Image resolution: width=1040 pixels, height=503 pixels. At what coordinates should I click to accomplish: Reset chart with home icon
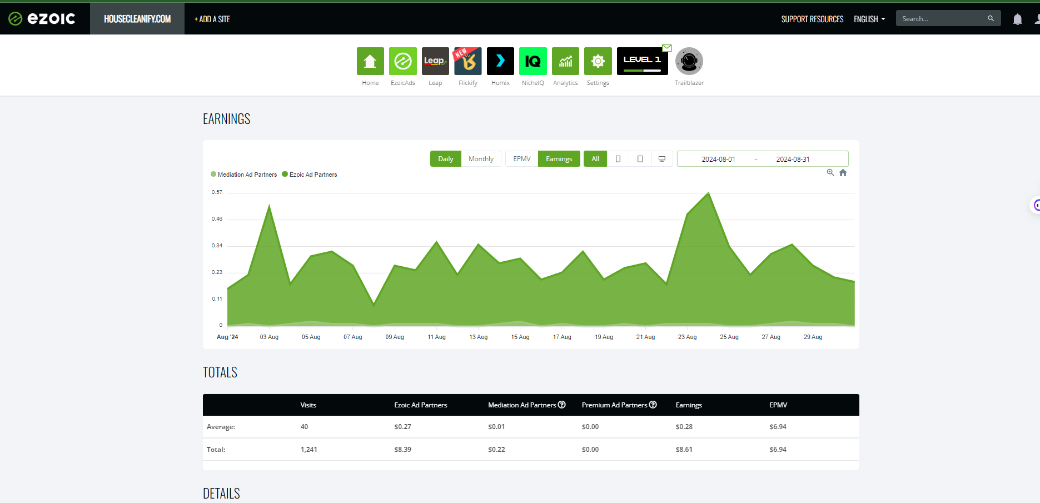coord(843,172)
